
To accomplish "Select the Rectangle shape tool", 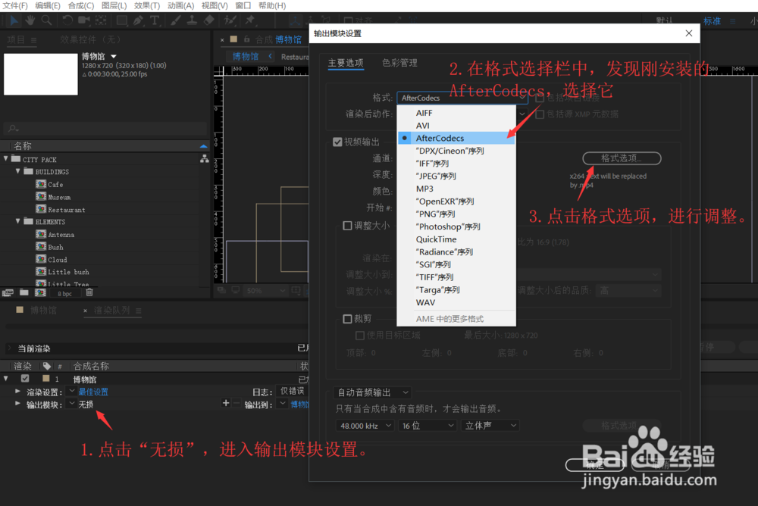I will coord(122,20).
